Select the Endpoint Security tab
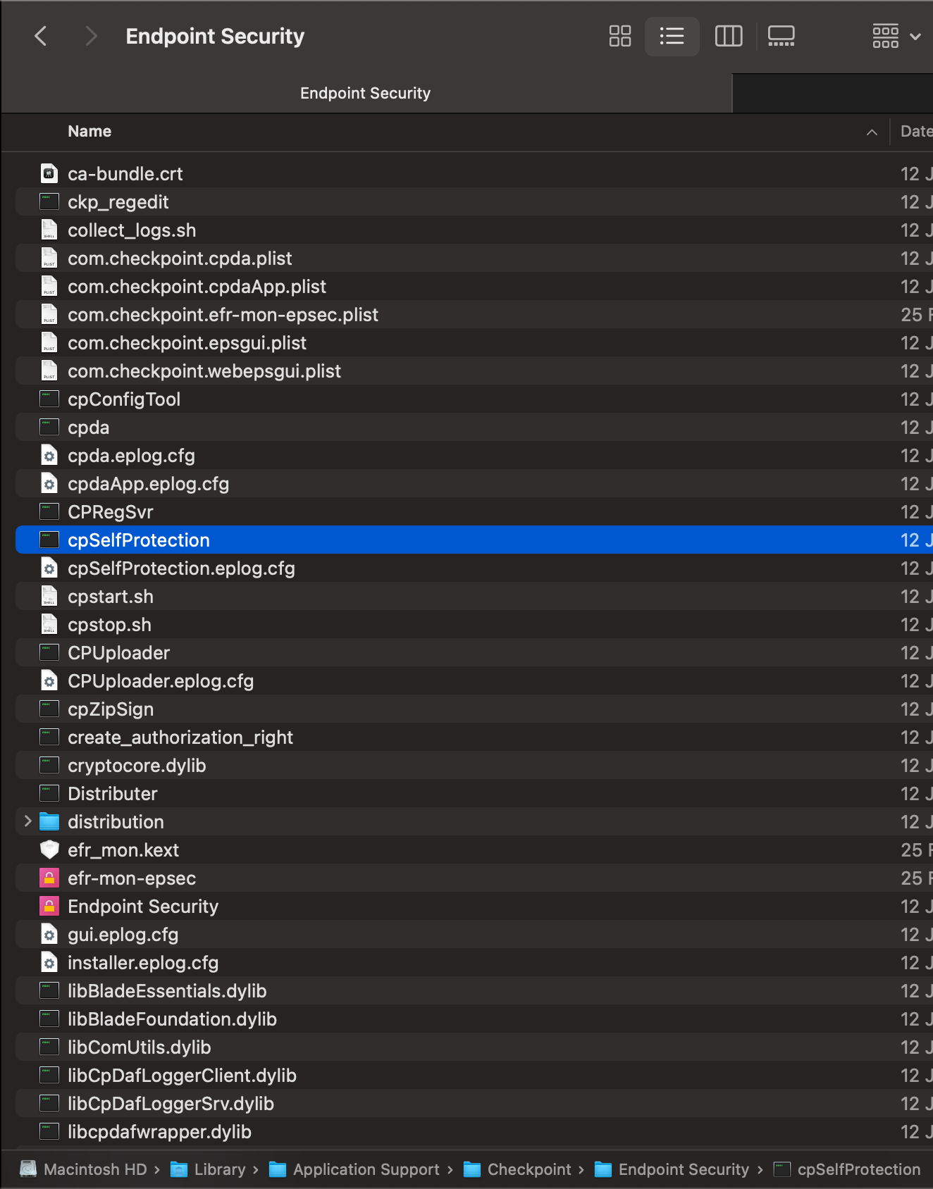Image resolution: width=933 pixels, height=1189 pixels. [366, 93]
